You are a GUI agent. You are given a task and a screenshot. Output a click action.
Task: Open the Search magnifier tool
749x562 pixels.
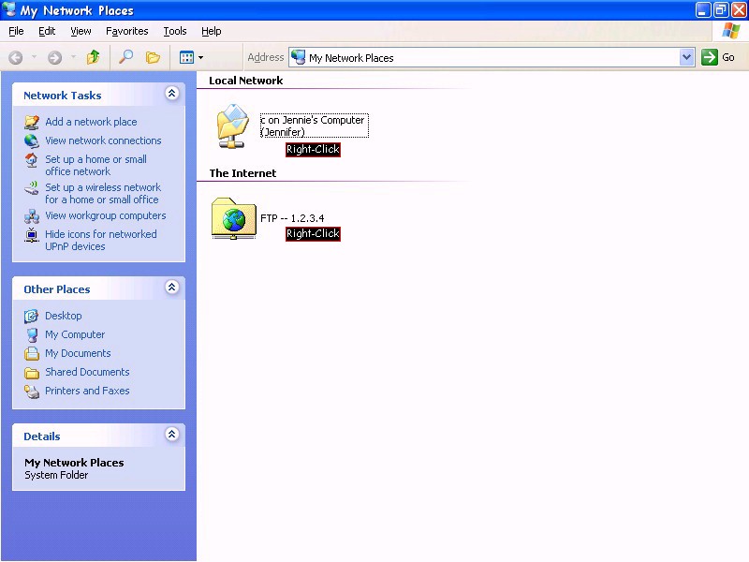point(125,57)
